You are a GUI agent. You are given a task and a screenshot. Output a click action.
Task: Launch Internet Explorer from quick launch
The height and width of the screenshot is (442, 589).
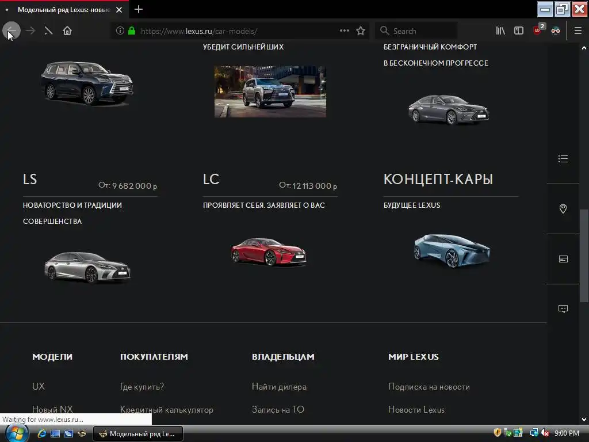[42, 434]
